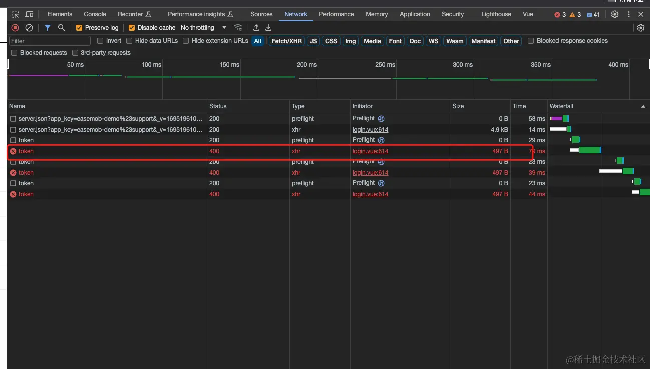Enable the Invert filter checkbox

(x=100, y=41)
